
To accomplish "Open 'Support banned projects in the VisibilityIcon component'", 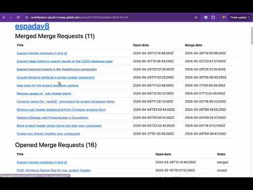I will (56, 69).
